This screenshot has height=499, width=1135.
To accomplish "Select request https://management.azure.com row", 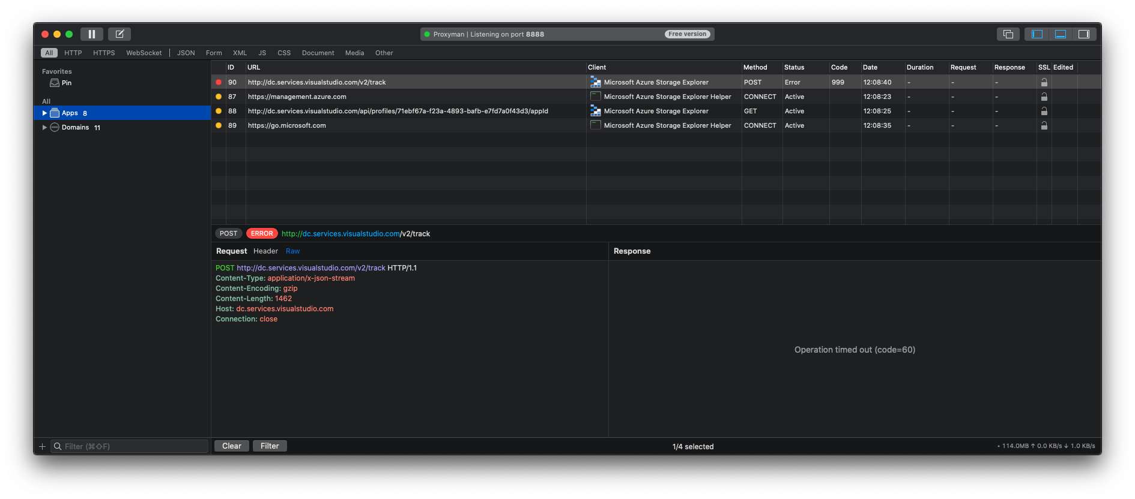I will (x=656, y=97).
